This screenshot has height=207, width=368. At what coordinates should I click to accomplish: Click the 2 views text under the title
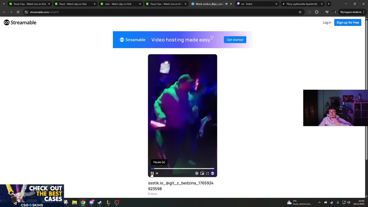point(152,194)
